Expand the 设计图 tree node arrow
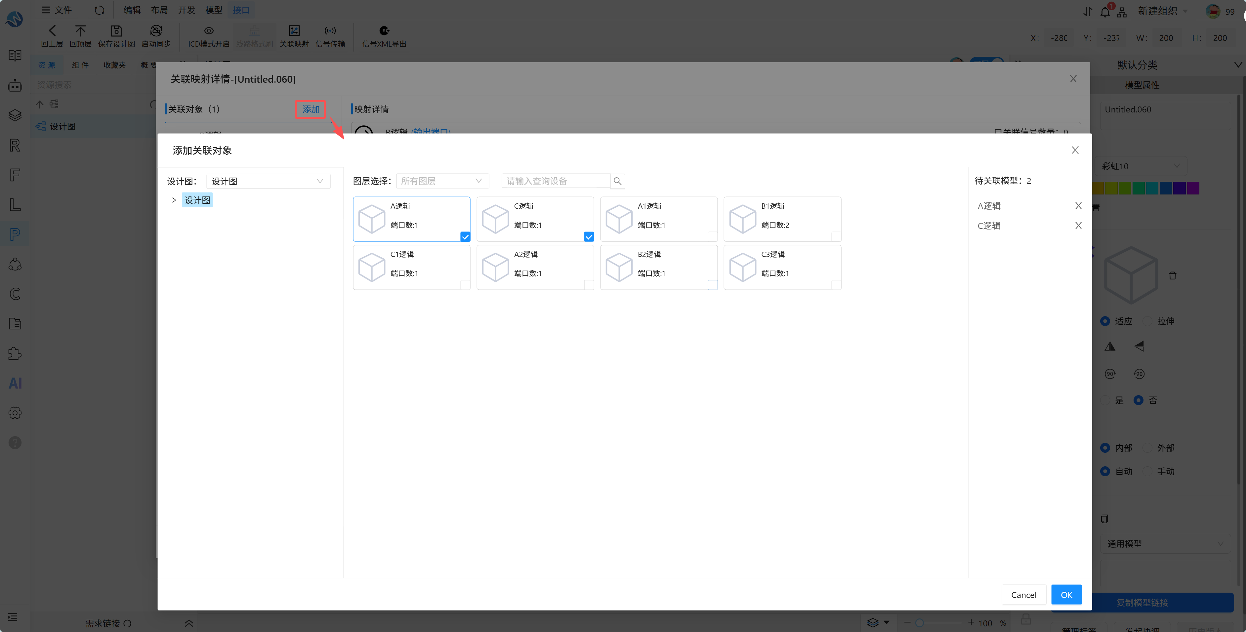Screen dimensions: 1246x632 tap(174, 200)
